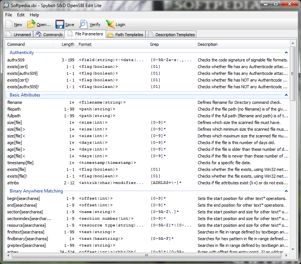Switch to the Path Templates tab

[125, 35]
